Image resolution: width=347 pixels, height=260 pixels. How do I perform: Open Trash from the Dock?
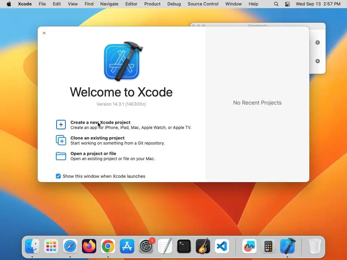coord(315,246)
